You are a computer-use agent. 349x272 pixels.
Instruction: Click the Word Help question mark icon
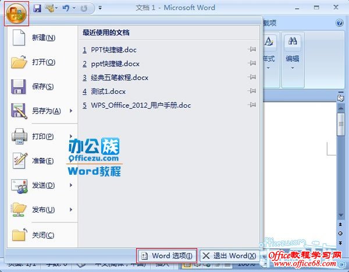340,23
